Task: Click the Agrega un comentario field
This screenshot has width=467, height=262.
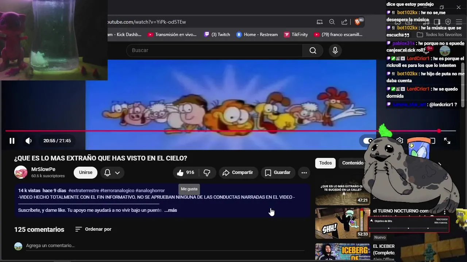Action: 165,246
